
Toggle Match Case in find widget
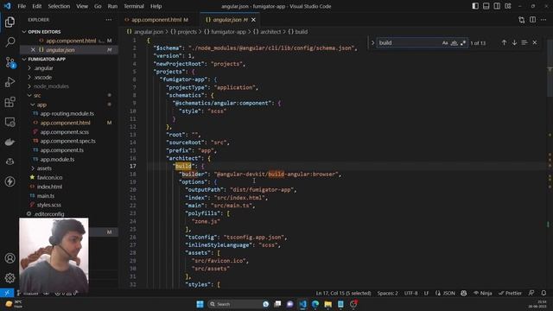445,42
